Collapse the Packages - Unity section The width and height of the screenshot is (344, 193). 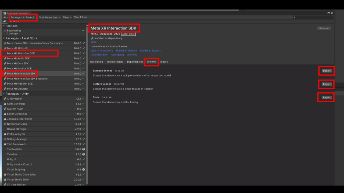coord(4,94)
